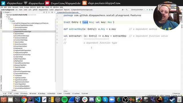Open the Navigate menu
This screenshot has height=103, width=183.
(15, 7)
